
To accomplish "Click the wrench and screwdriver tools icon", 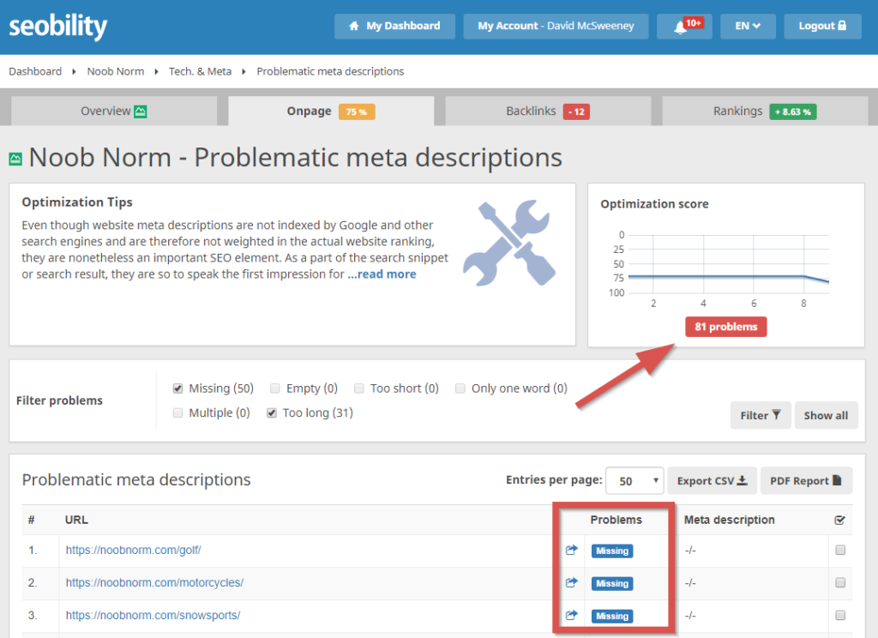I will [x=509, y=243].
